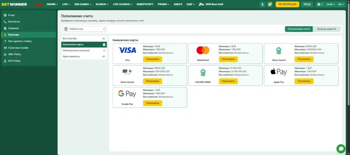Screen dimensions: 350x155
Task: Open the time zone dropdown showing 23:58
Action: [331, 4]
